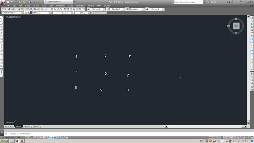Click the Text Style icon in the Styles toolbar

[88, 9]
